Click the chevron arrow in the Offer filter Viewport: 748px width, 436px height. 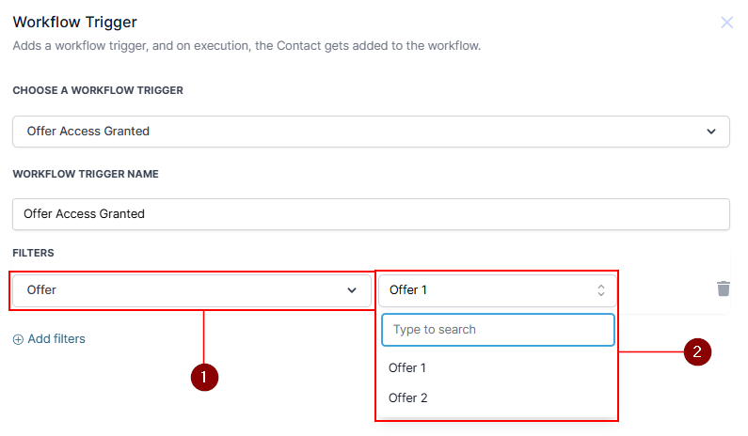(353, 290)
